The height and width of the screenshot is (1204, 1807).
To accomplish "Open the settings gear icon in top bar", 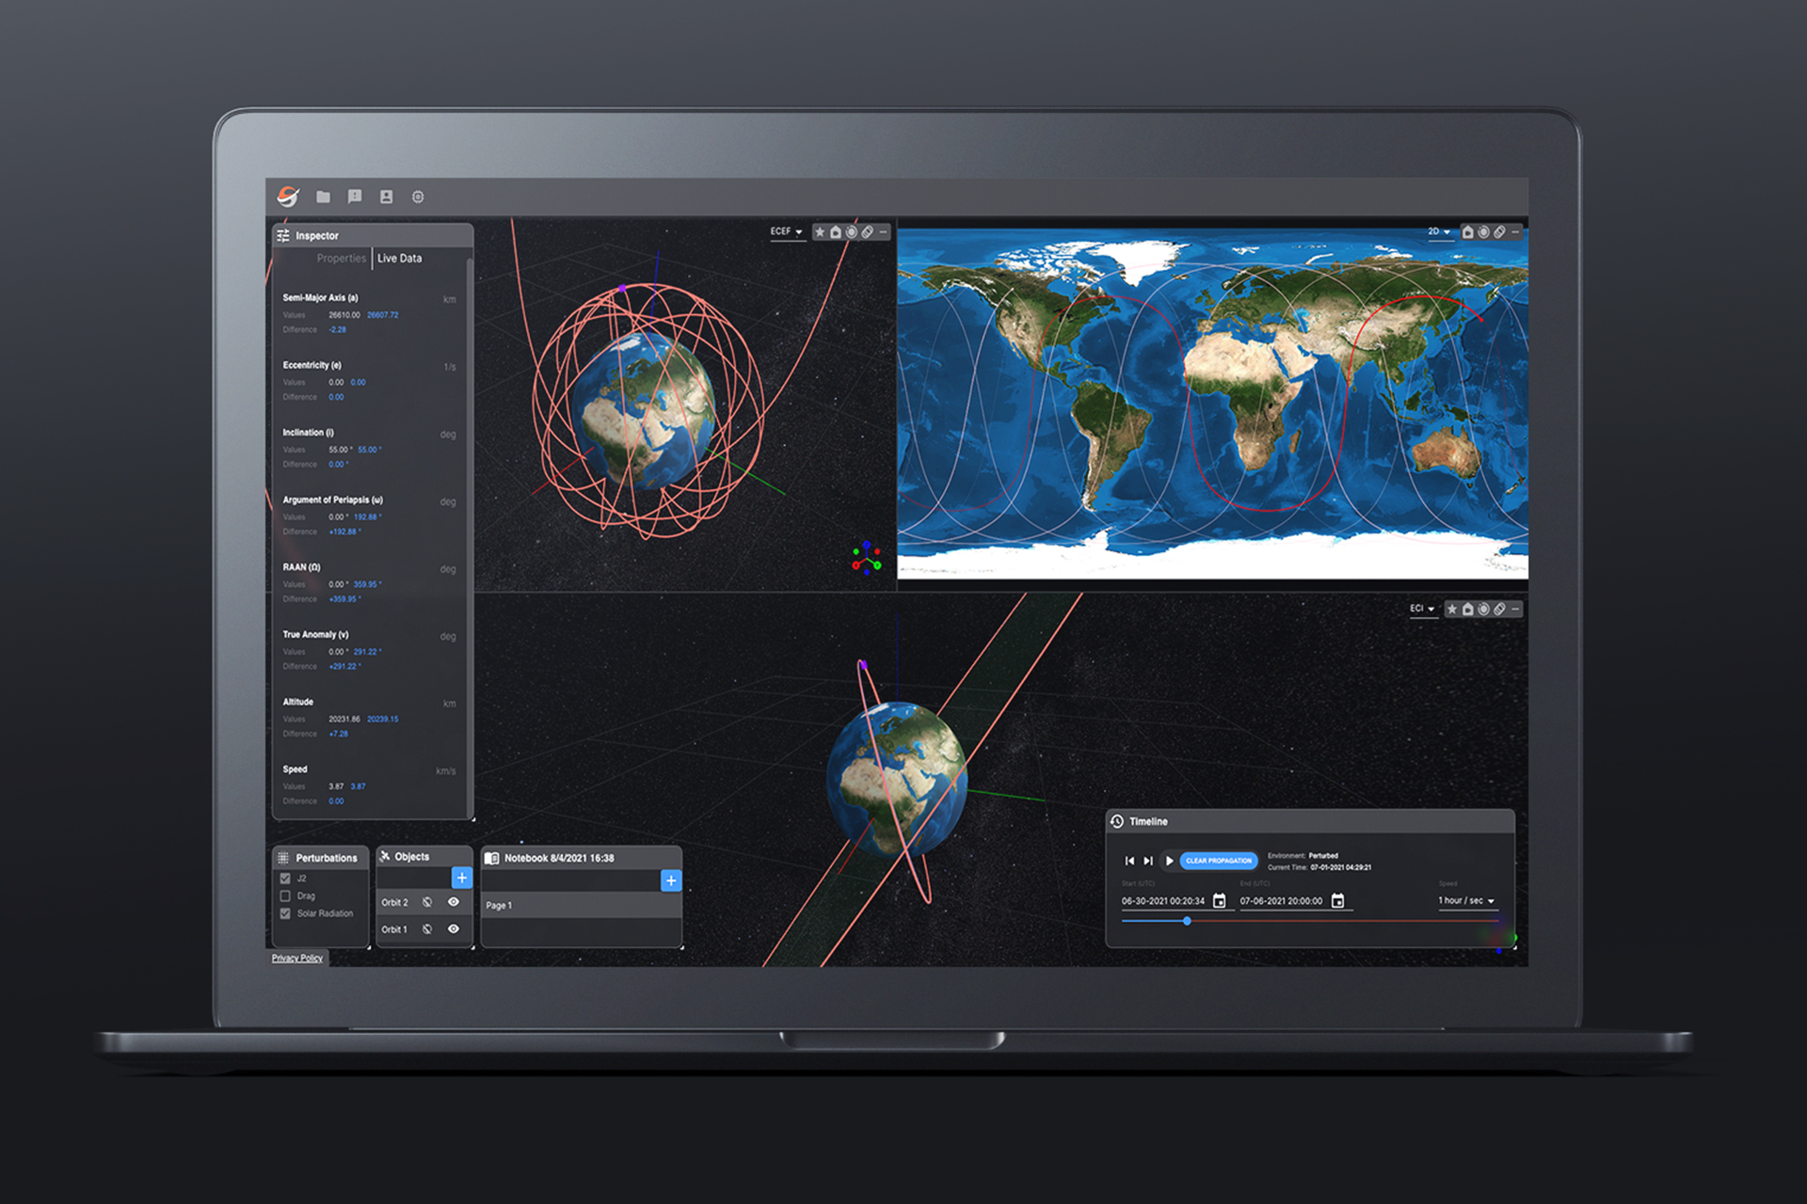I will point(418,197).
